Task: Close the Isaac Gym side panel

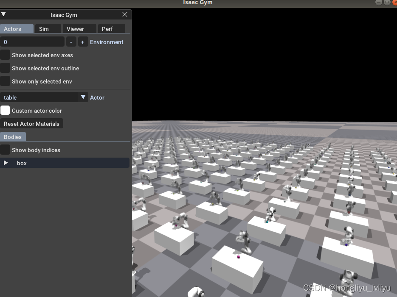Action: pos(125,15)
